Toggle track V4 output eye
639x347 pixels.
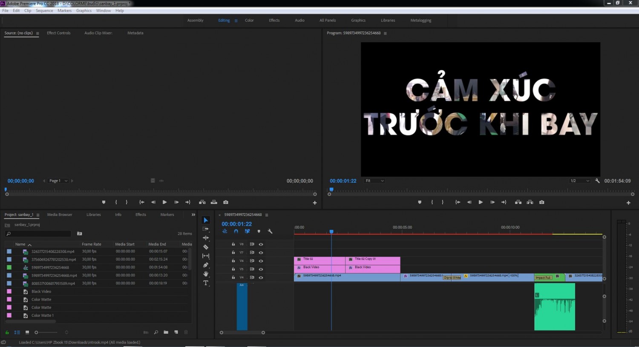[x=261, y=278]
